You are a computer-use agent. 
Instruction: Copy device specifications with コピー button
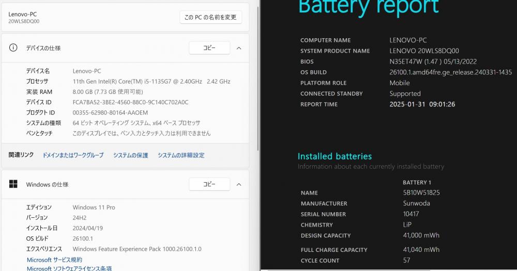point(209,47)
